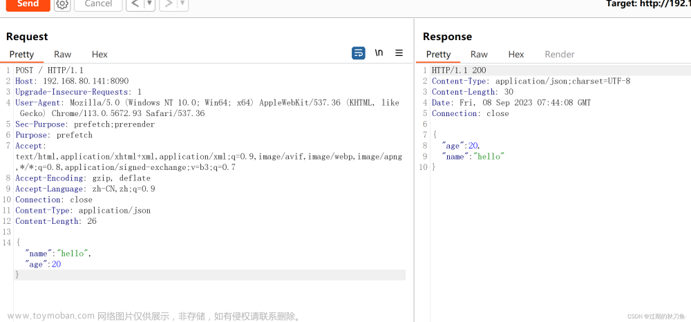Click the Accept-Encoding: gzip, deflate line
This screenshot has width=691, height=322.
[83, 178]
